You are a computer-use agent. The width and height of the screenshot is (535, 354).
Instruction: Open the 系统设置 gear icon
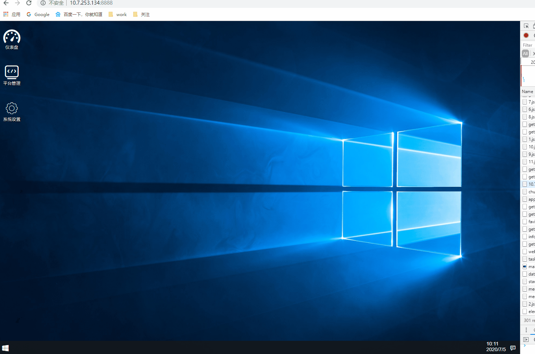click(12, 112)
